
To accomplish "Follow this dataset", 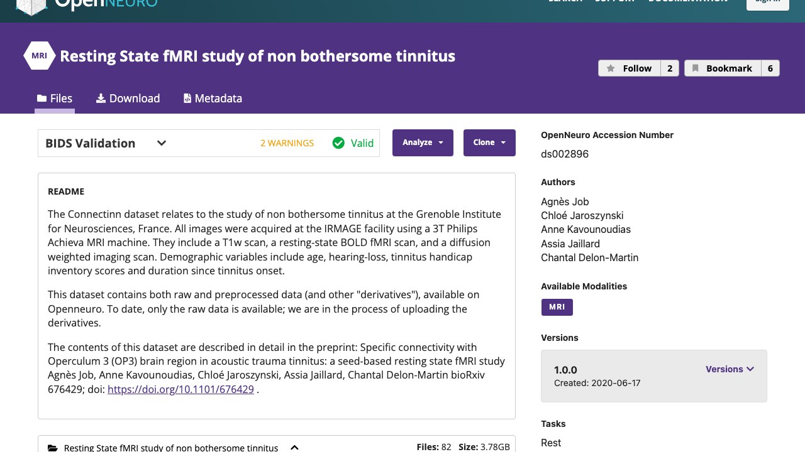I will pos(629,68).
